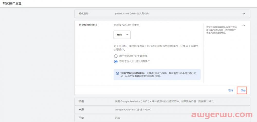Click the 取消 button
Screen dimensions: 257x122
point(231,90)
